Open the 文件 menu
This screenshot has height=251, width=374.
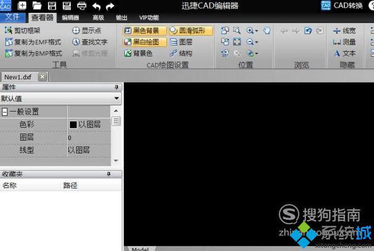tap(12, 17)
